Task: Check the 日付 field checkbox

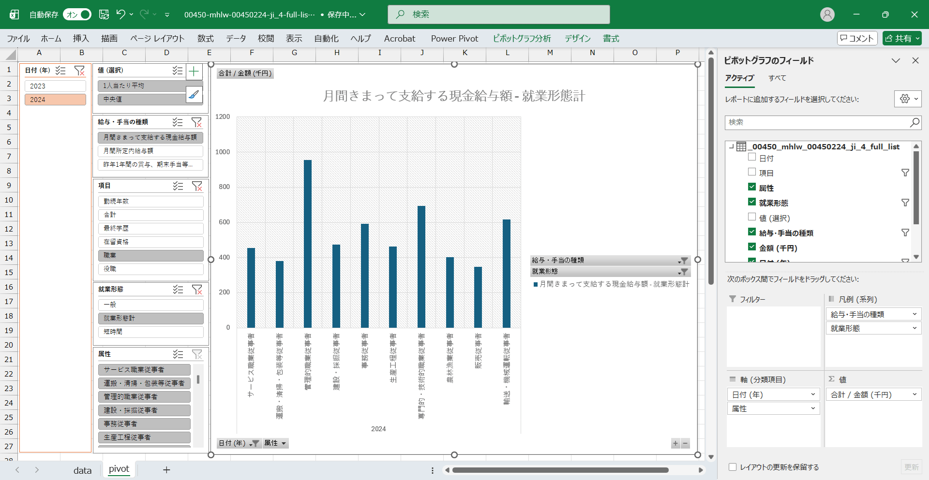Action: click(752, 157)
